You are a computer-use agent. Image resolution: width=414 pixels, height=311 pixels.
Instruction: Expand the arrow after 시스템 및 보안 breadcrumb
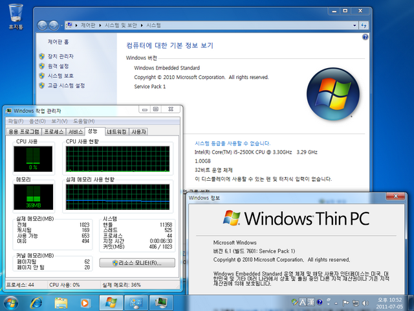(142, 25)
